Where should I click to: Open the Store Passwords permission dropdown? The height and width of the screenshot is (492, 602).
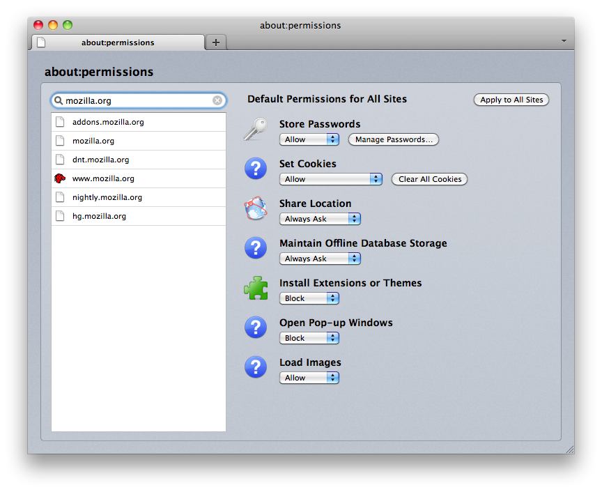click(309, 139)
